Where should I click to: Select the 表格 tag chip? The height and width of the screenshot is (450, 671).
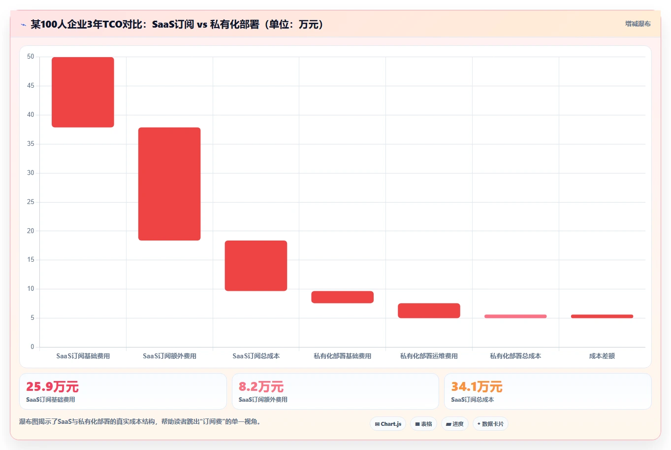tap(423, 424)
